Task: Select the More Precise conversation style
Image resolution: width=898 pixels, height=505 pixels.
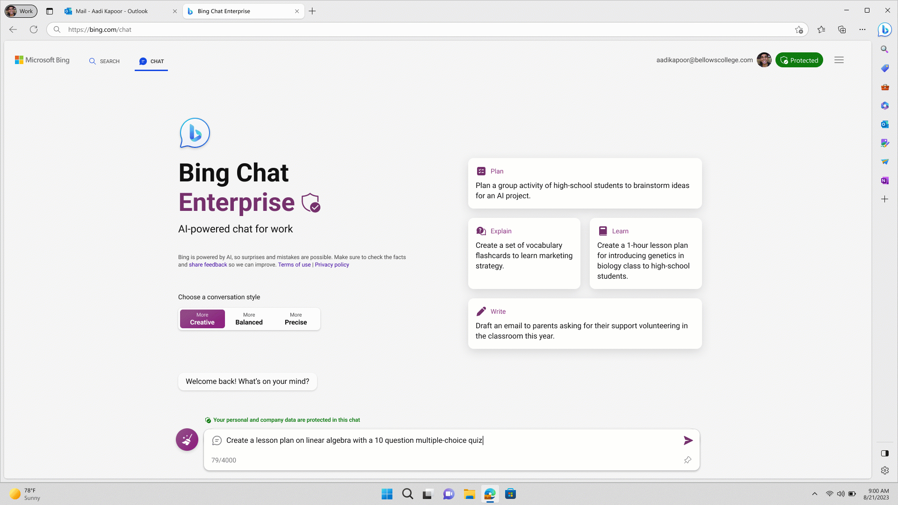Action: point(295,318)
